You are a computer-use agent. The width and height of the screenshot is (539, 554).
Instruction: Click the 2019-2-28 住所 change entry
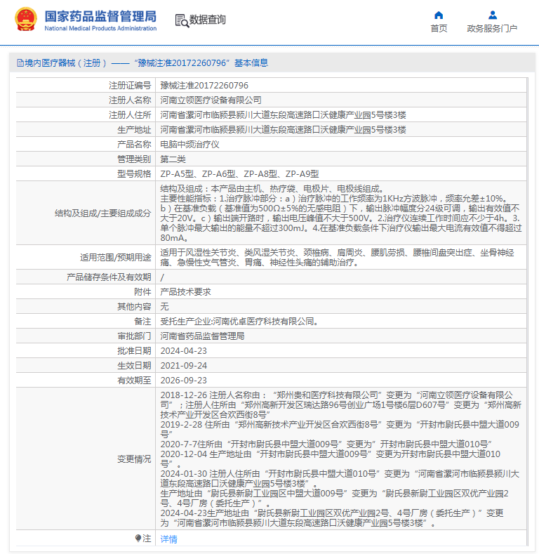click(x=340, y=429)
